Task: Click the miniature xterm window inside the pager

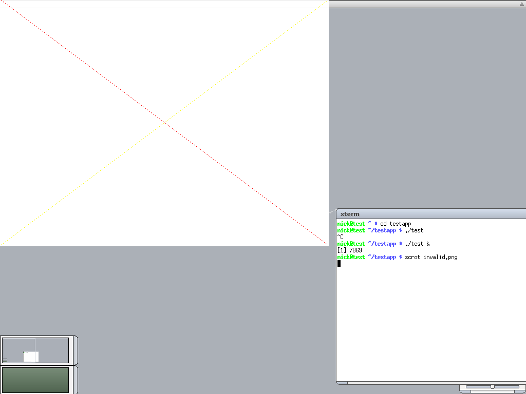Action: coord(31,356)
